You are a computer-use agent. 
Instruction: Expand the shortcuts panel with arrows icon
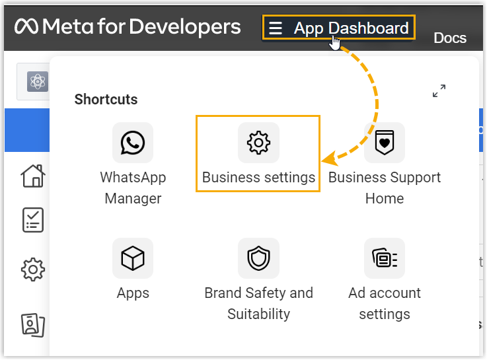click(439, 91)
